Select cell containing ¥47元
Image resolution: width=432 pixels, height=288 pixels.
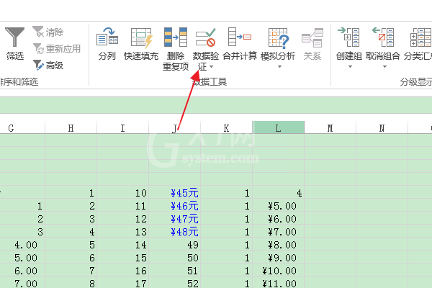pyautogui.click(x=175, y=219)
